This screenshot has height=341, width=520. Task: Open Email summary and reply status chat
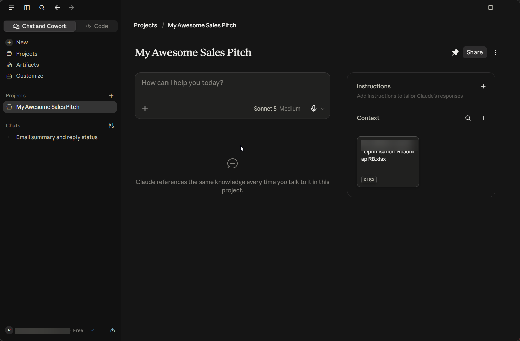pos(57,137)
